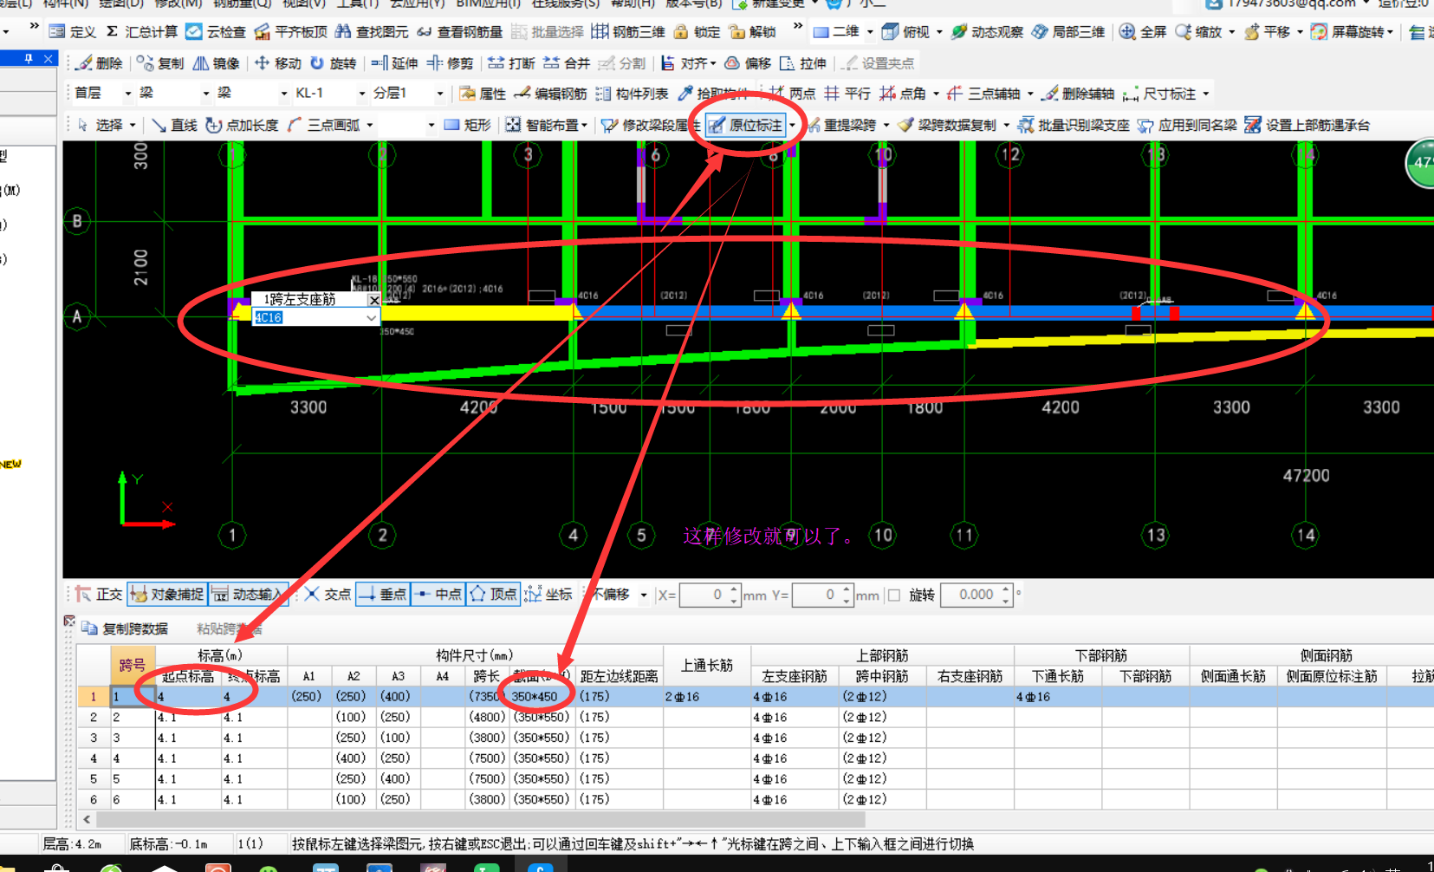Open the 帮助(H) help menu
Image resolution: width=1434 pixels, height=872 pixels.
(x=633, y=3)
